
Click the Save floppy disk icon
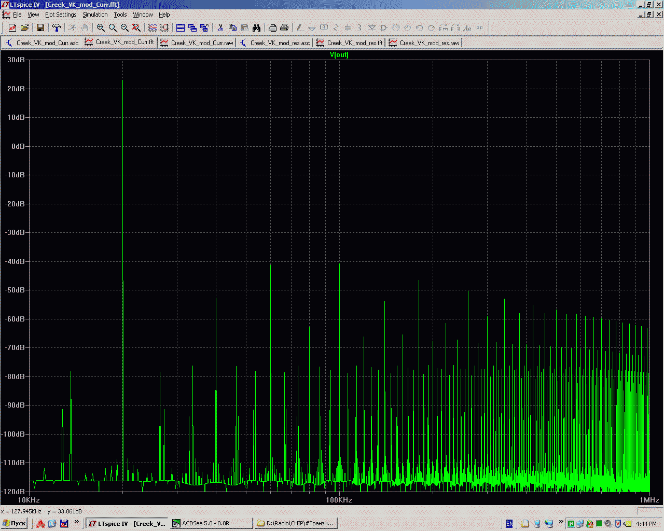[x=40, y=27]
